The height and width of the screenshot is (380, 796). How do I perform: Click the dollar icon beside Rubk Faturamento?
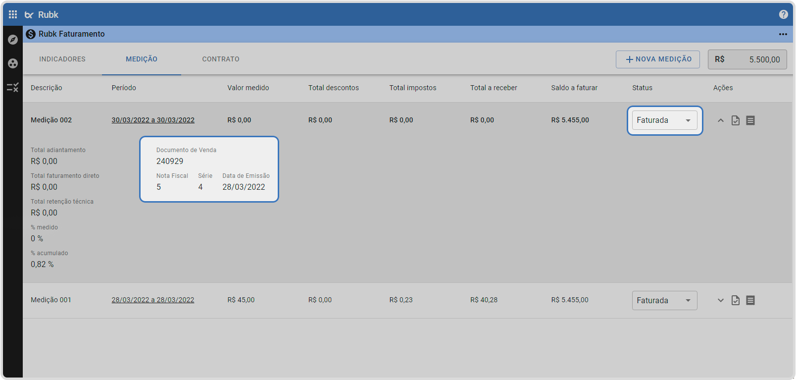click(31, 34)
